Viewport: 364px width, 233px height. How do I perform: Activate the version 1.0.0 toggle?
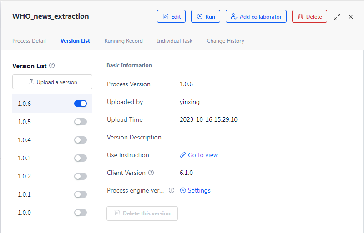click(x=81, y=213)
